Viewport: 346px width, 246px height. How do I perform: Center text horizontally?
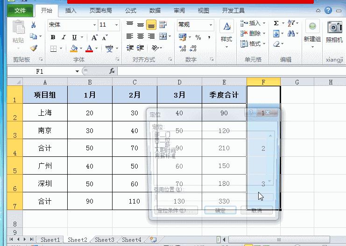pyautogui.click(x=141, y=36)
